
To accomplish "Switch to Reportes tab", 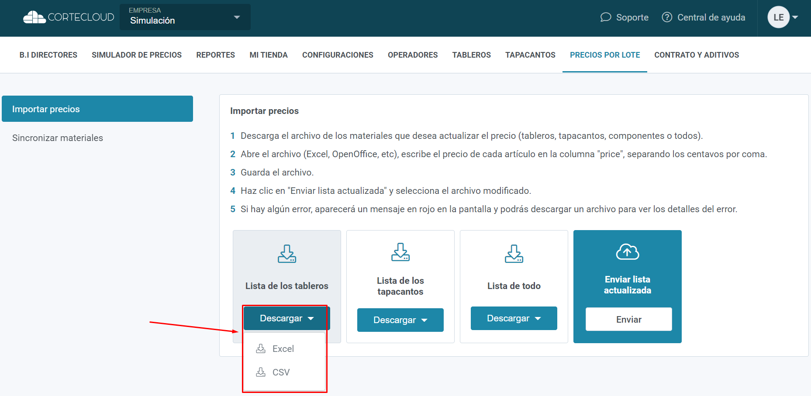I will click(x=216, y=55).
